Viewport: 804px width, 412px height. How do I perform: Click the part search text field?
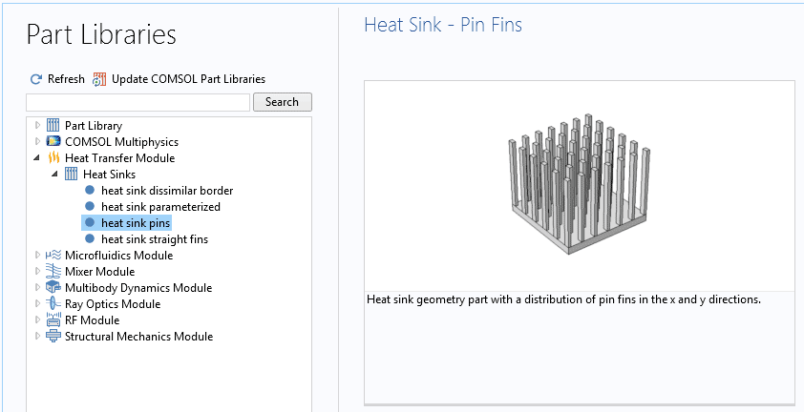tap(138, 102)
